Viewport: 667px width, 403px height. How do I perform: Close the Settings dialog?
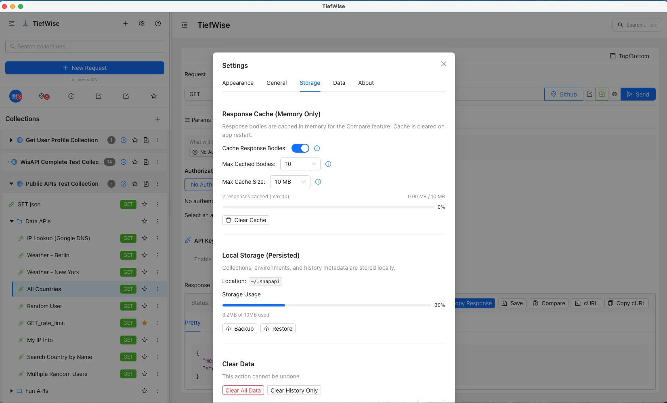(444, 64)
